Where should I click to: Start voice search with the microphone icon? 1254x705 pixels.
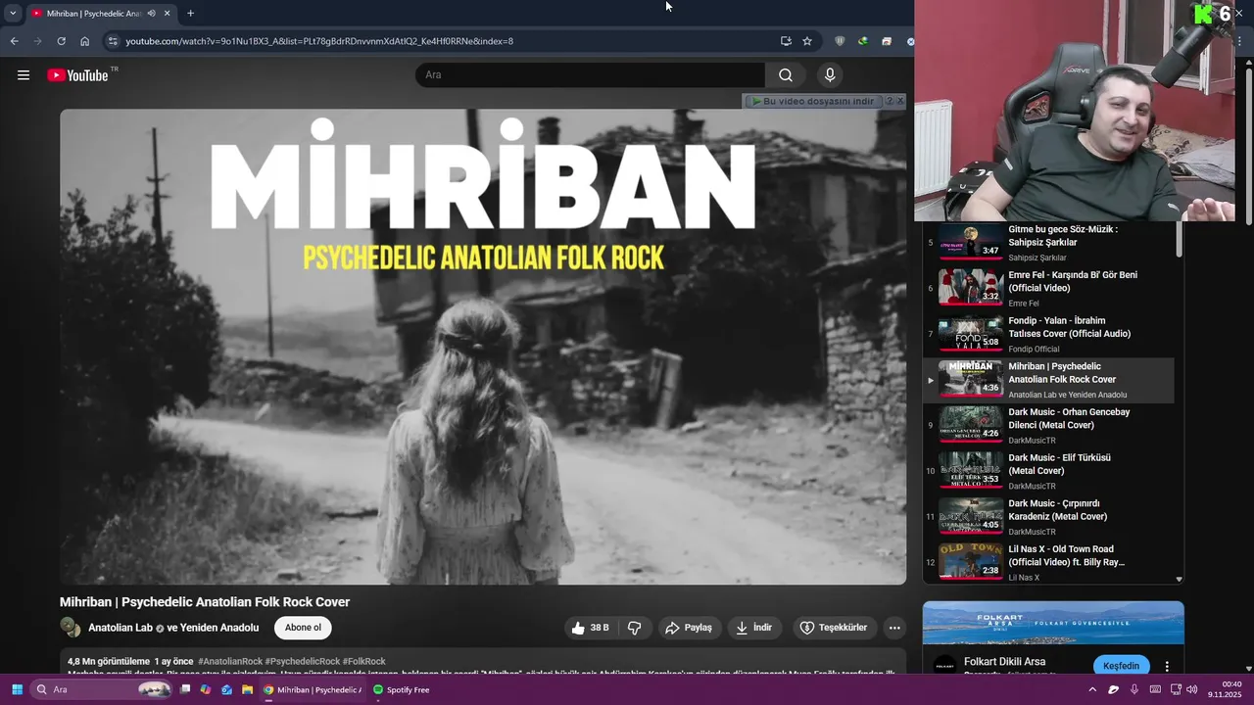[x=830, y=75]
